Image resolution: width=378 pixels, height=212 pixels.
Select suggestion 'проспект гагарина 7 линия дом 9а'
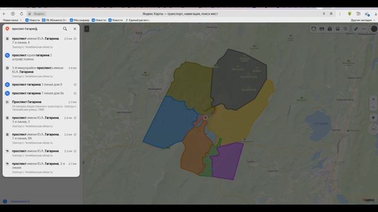(41, 93)
